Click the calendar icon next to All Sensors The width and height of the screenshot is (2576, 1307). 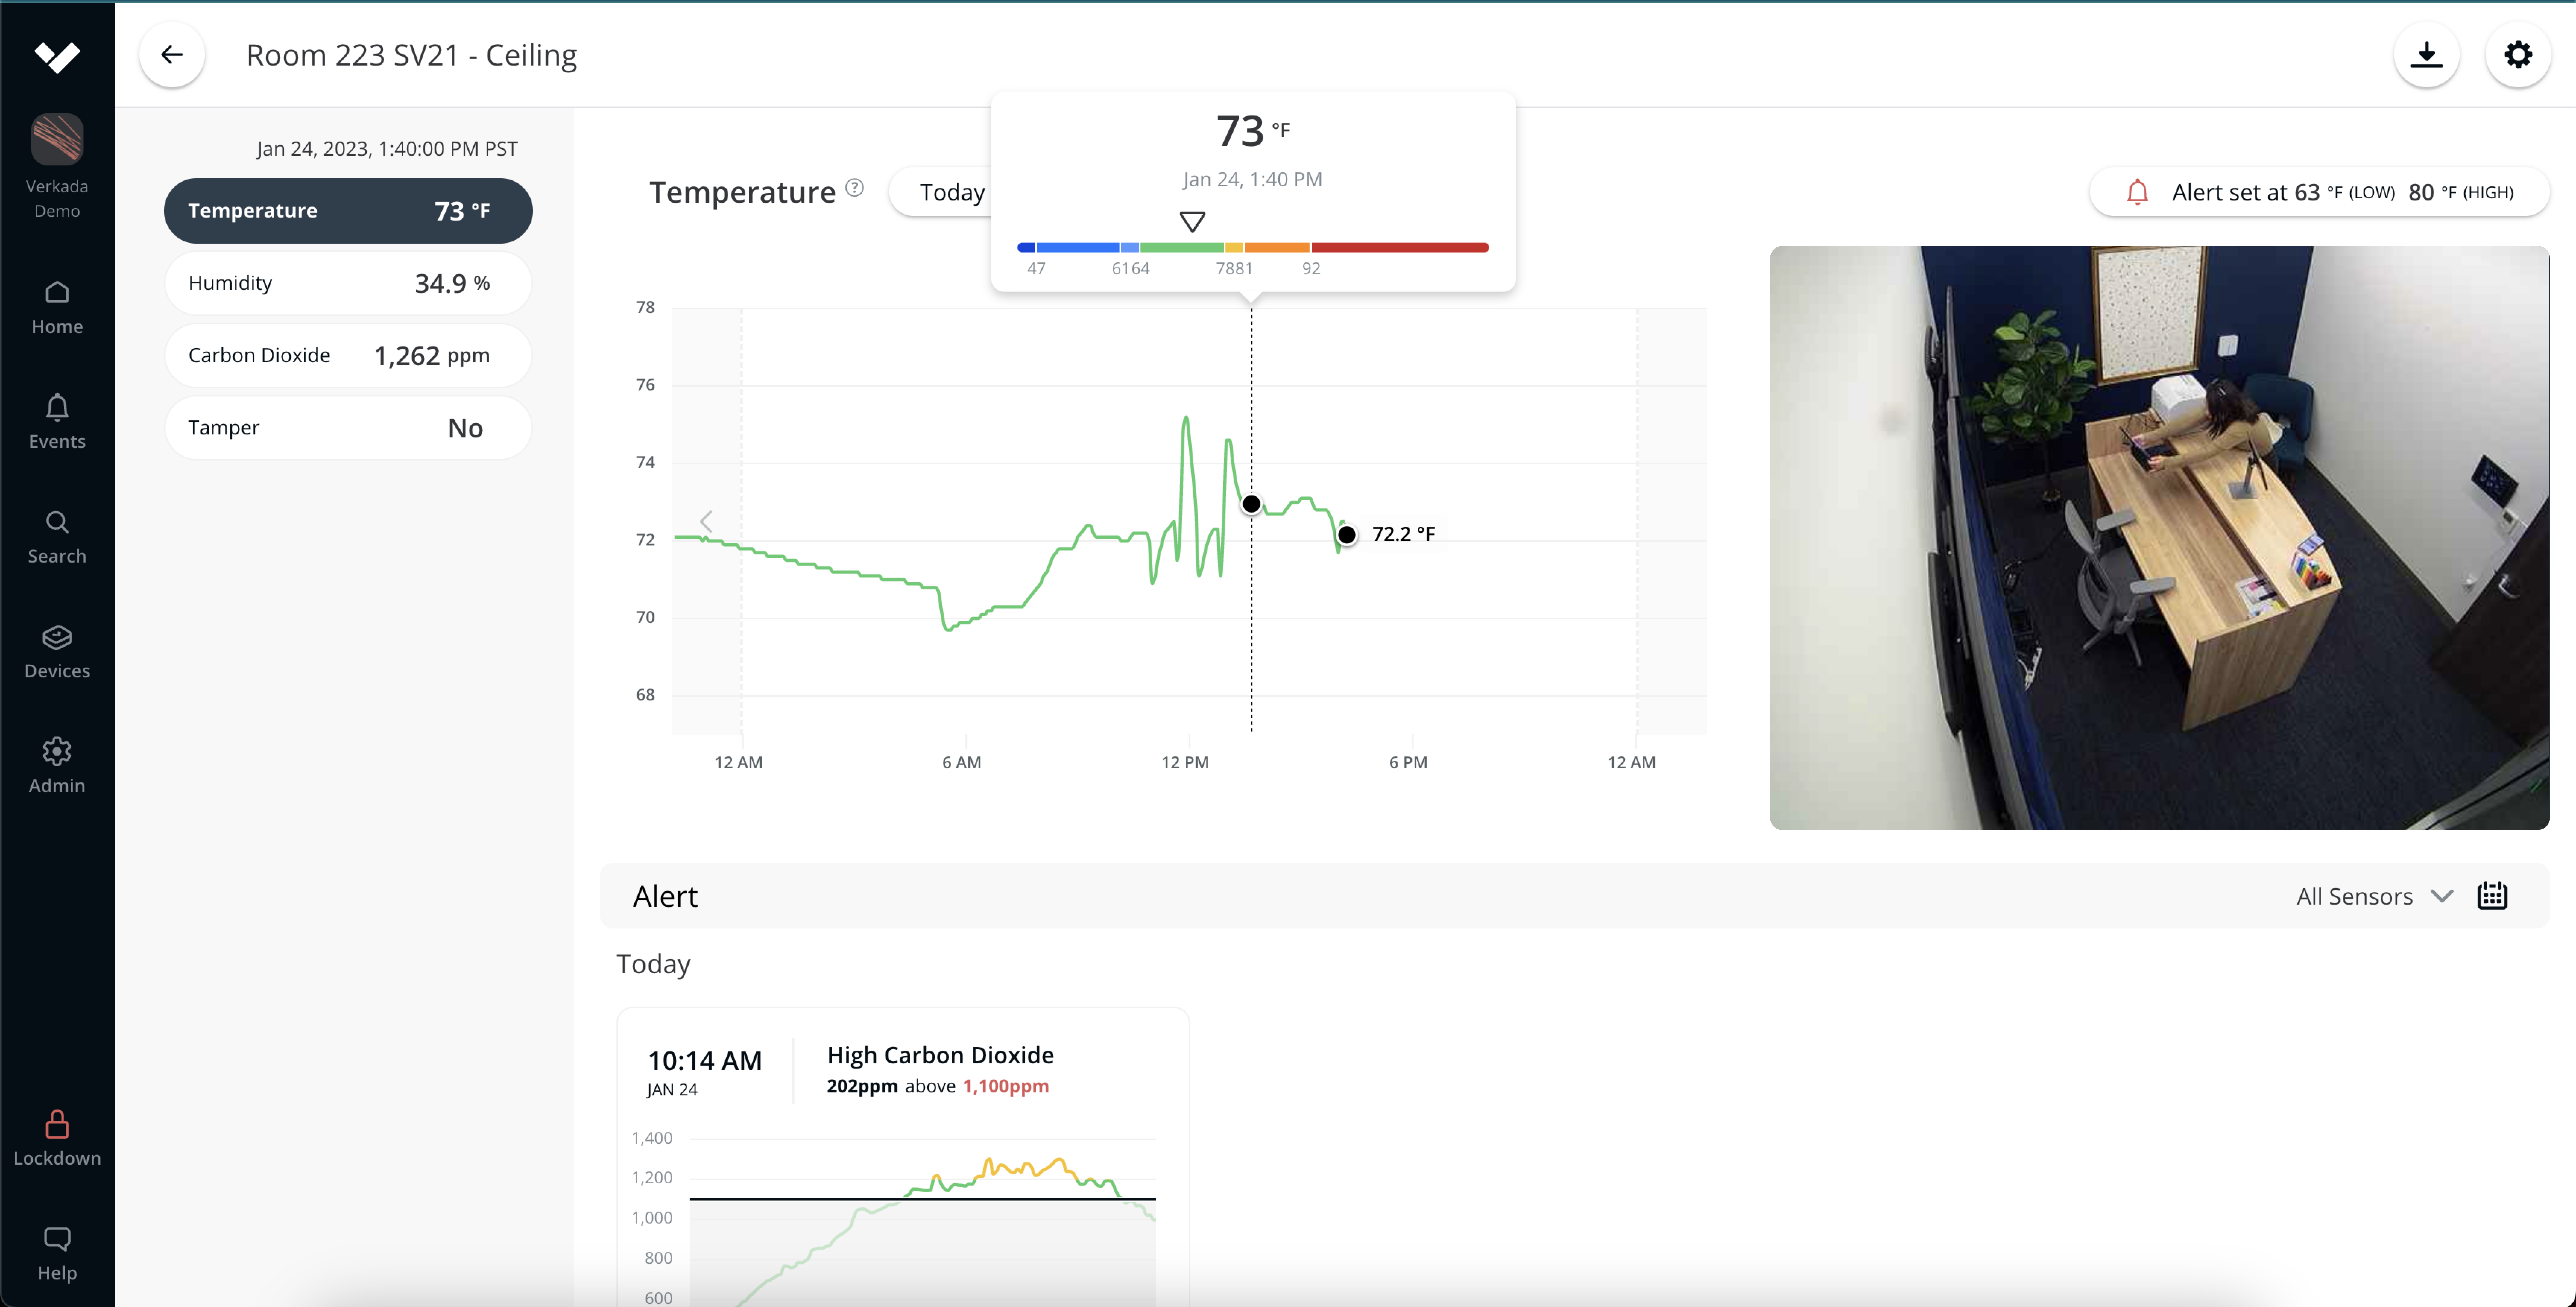(2494, 895)
